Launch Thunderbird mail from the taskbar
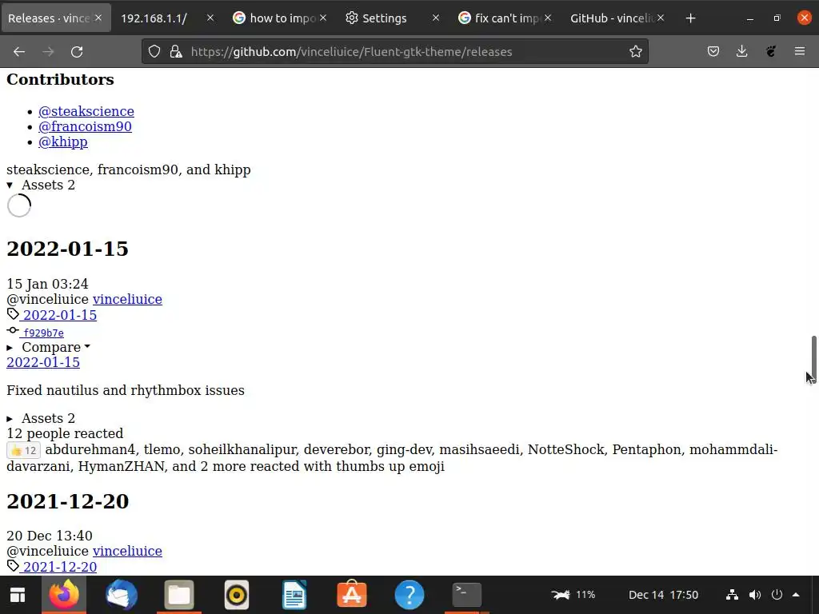Viewport: 819px width, 614px height. (x=122, y=595)
